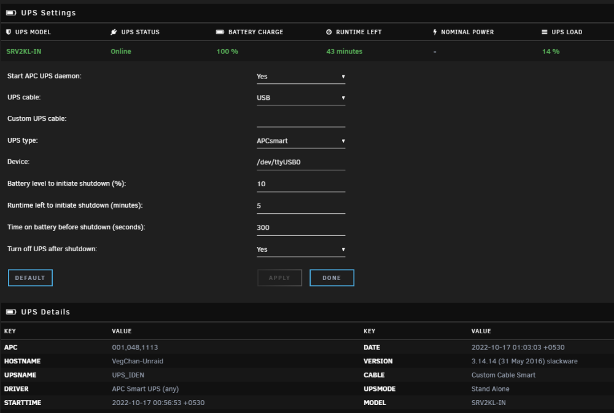Click the Start APC UPS daemon label
This screenshot has height=413, width=614.
[x=44, y=76]
